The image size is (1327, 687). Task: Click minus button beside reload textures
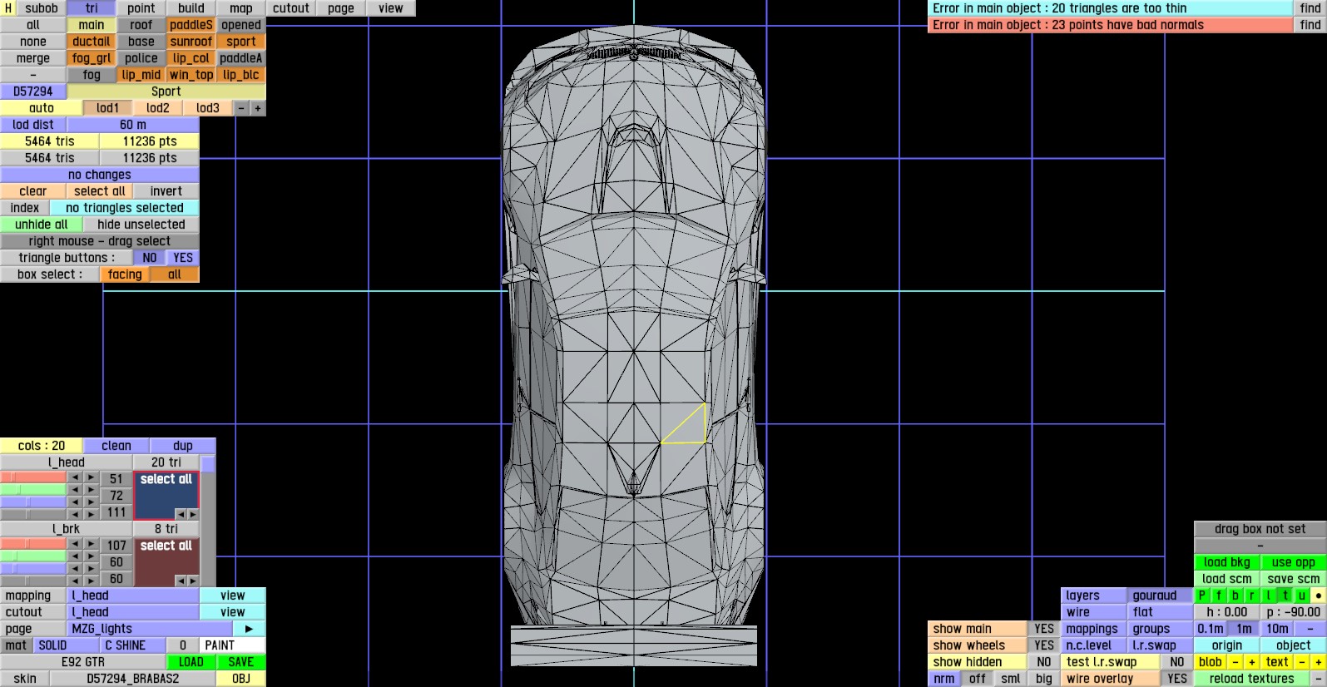click(1319, 679)
